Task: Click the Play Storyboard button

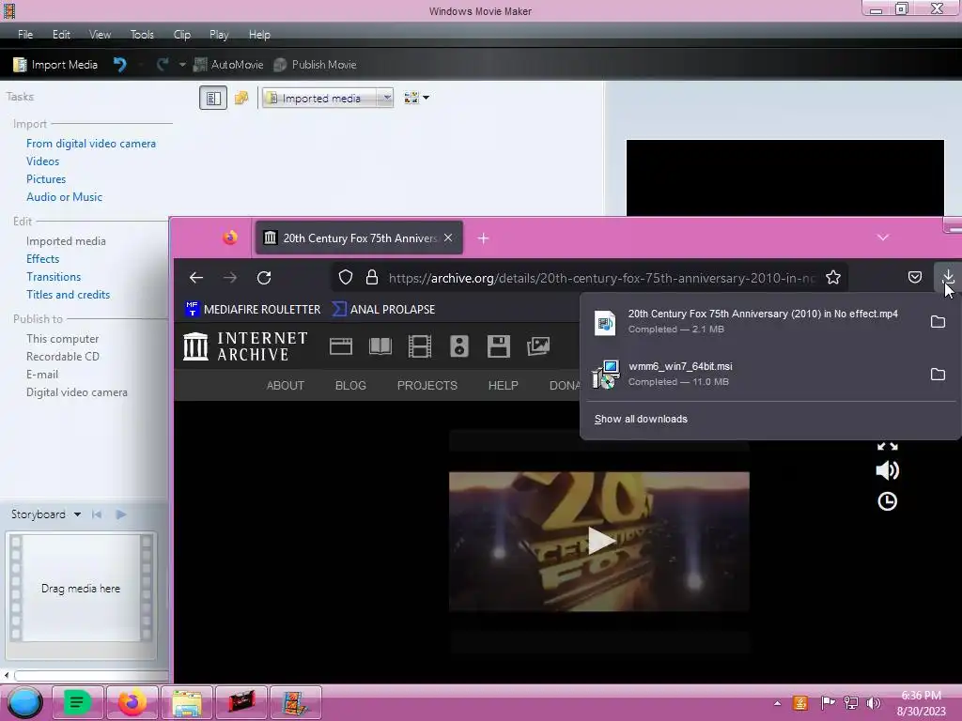Action: (121, 514)
